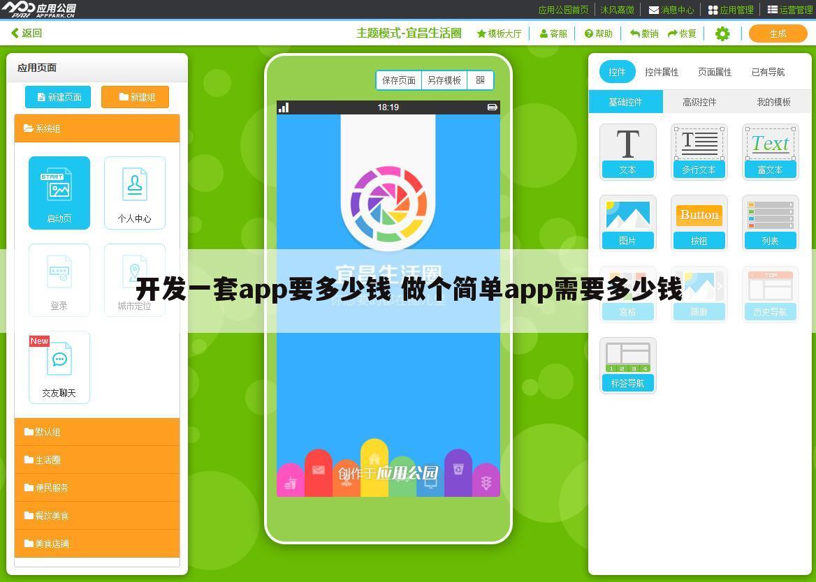The height and width of the screenshot is (582, 816).
Task: Click the colorful aperture logo in phone preview
Action: (388, 204)
